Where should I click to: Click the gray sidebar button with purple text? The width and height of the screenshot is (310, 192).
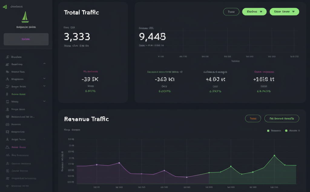[x=26, y=39]
